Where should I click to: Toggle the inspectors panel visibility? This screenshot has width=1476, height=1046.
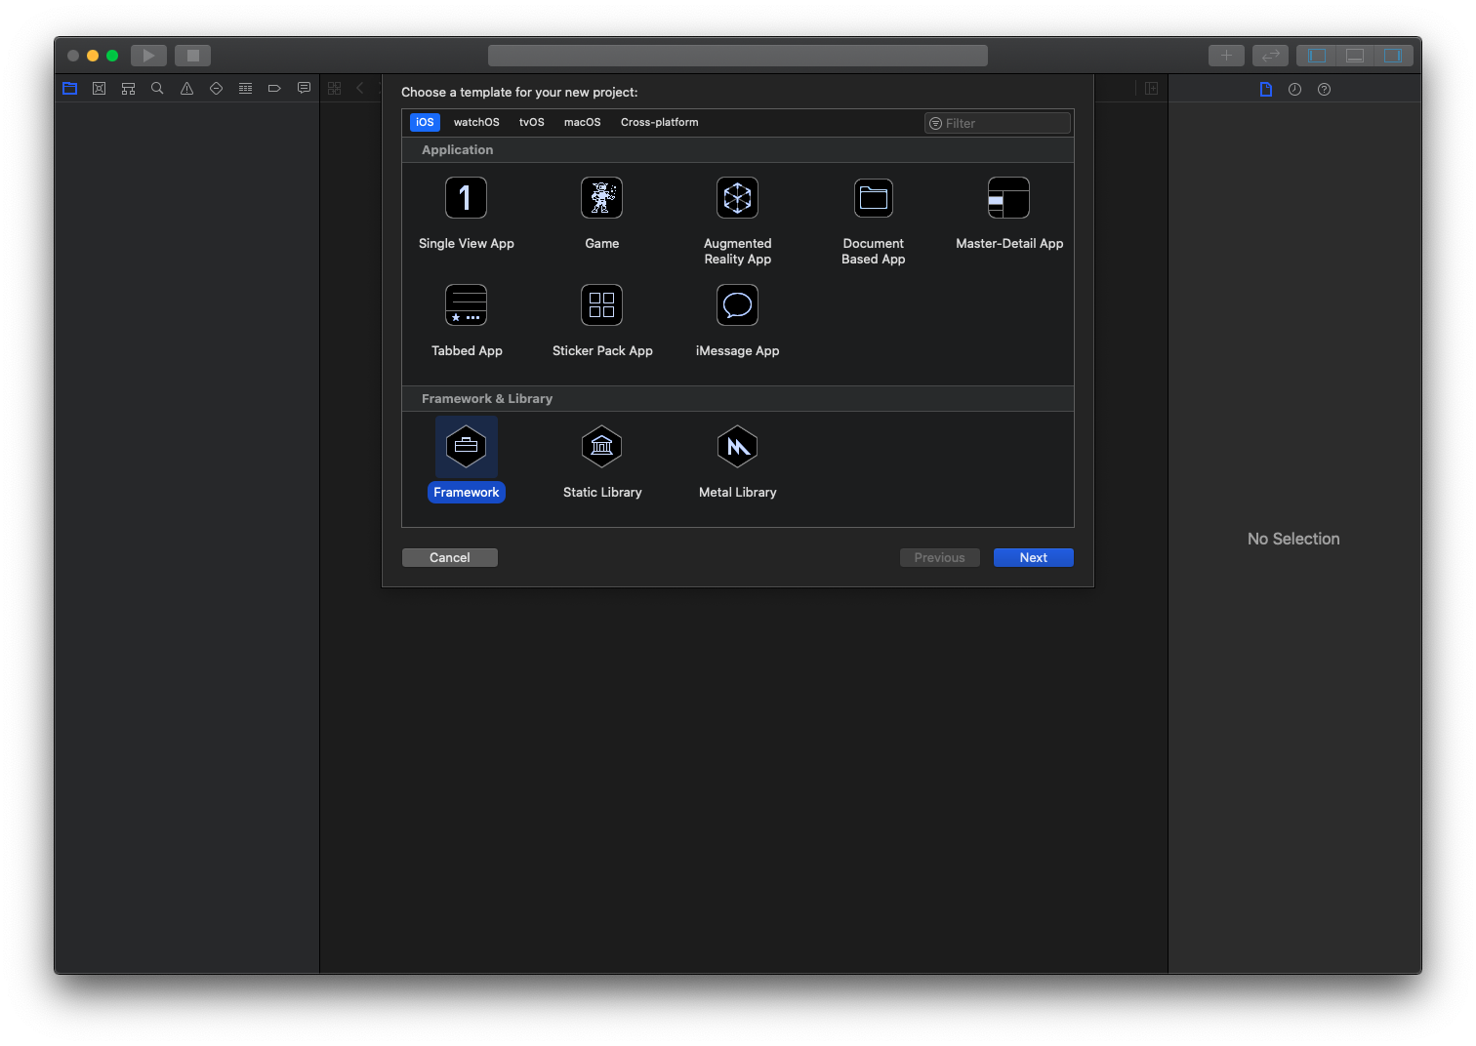(1393, 56)
